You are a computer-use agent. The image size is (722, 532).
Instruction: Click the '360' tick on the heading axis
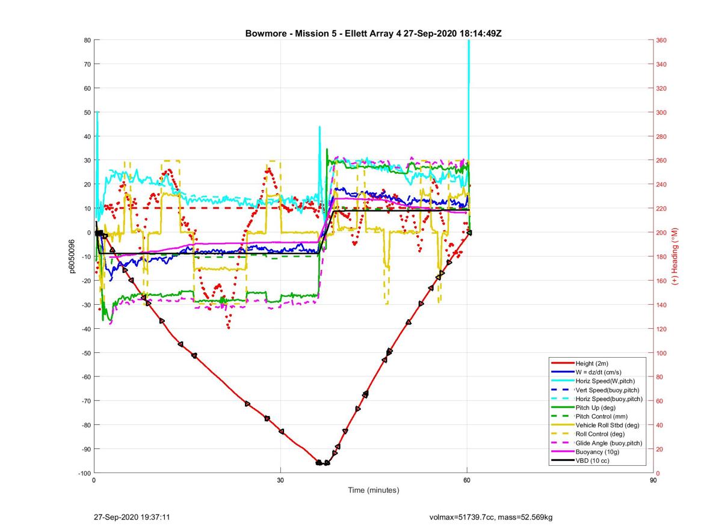click(662, 40)
